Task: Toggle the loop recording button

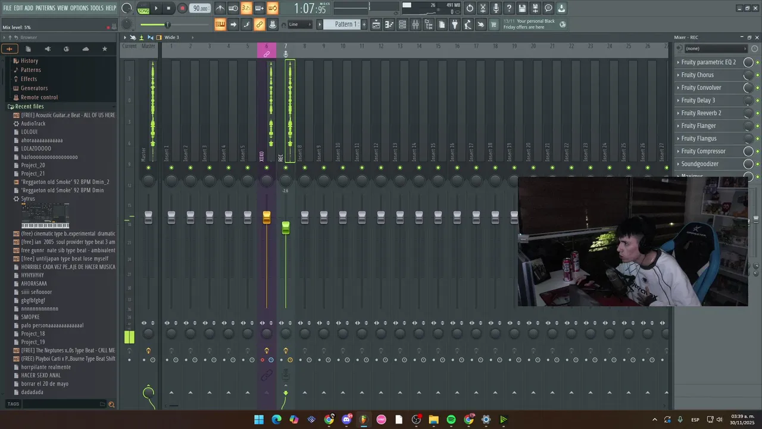Action: [x=273, y=8]
